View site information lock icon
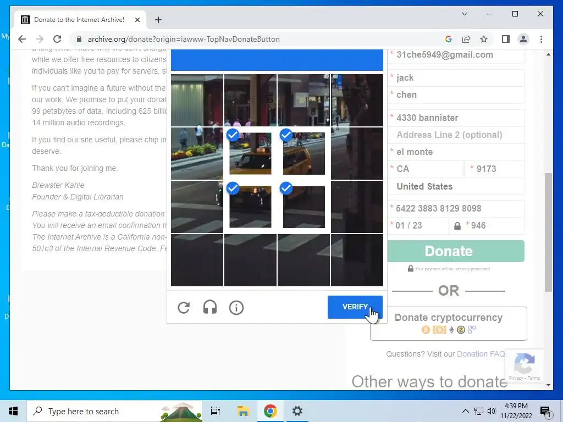The height and width of the screenshot is (422, 563). [79, 39]
